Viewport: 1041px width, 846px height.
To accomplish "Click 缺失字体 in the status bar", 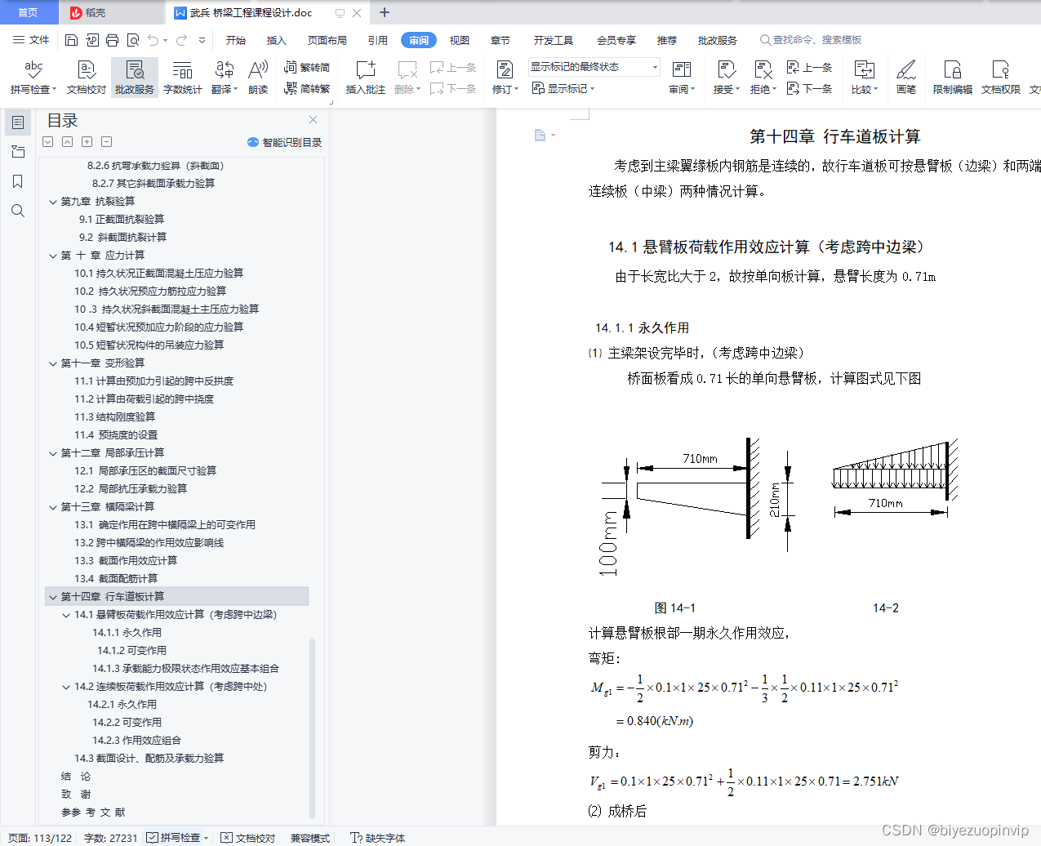I will (377, 838).
